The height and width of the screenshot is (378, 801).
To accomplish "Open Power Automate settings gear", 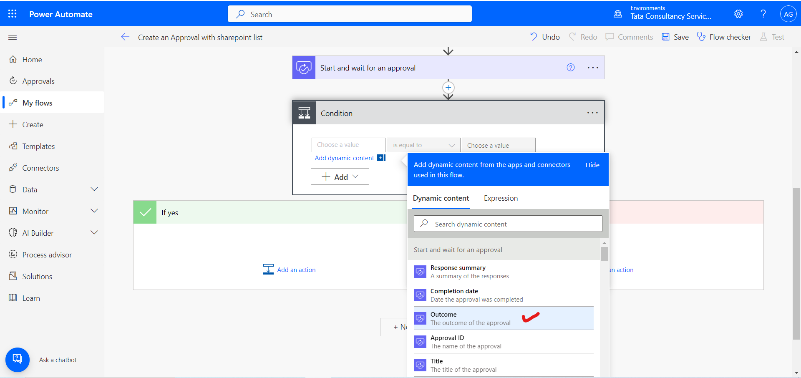I will 738,14.
